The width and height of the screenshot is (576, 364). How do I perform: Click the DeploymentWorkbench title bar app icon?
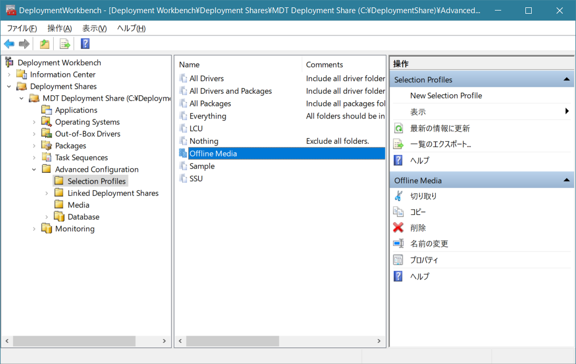(x=11, y=11)
